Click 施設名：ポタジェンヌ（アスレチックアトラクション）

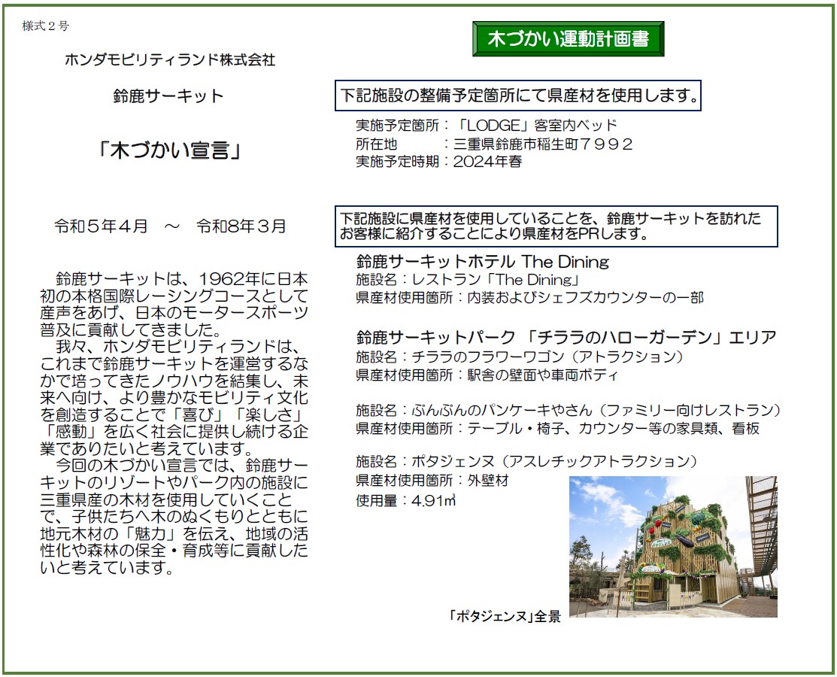527,461
